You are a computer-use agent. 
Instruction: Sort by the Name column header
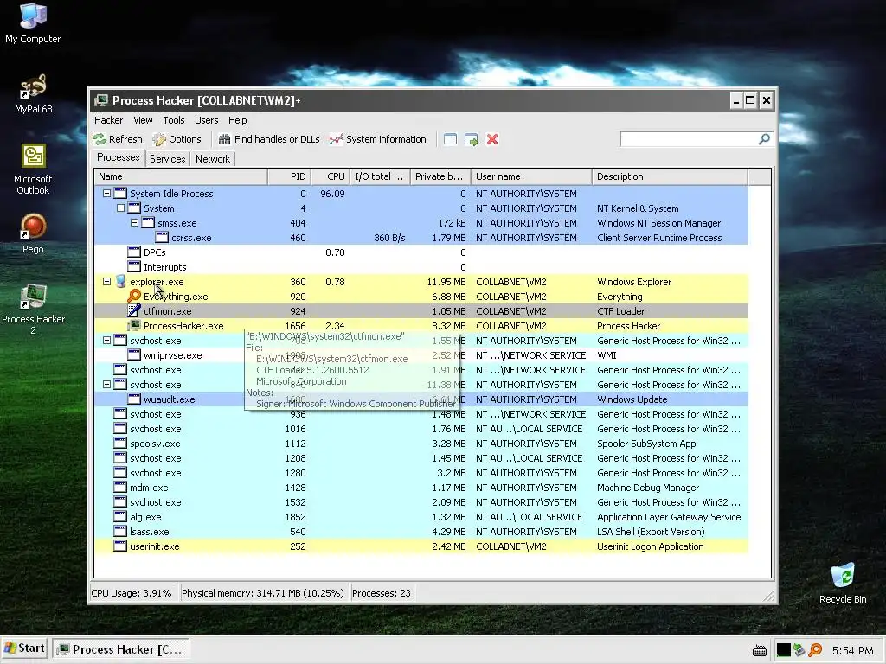coord(181,176)
